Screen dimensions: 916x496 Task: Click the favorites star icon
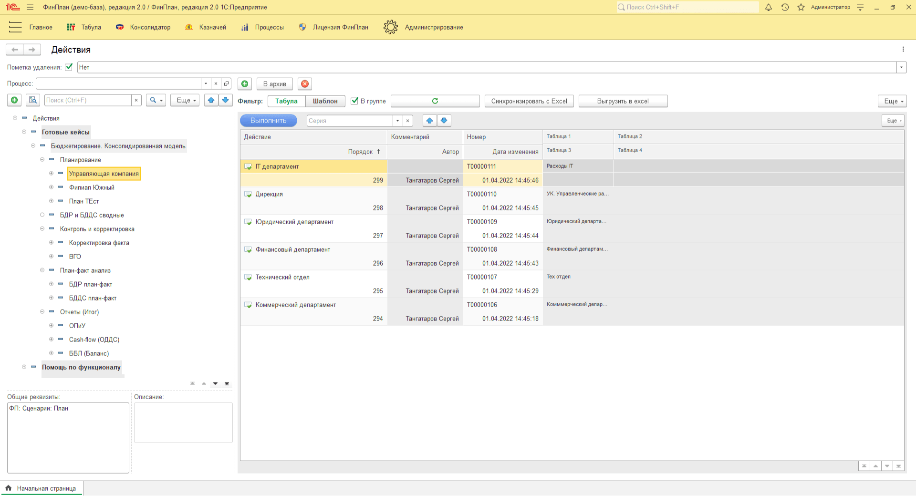(801, 7)
